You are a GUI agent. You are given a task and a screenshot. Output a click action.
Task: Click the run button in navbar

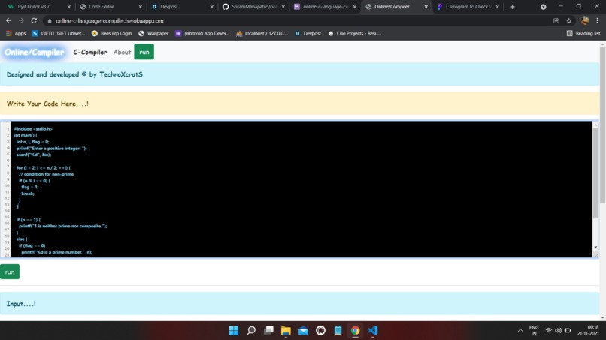click(144, 52)
